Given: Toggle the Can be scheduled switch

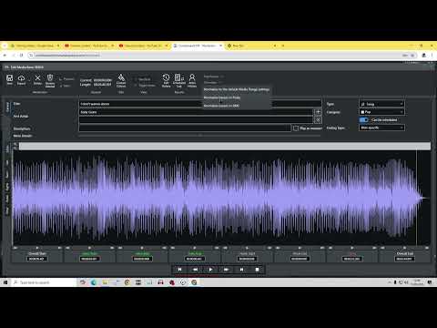Looking at the screenshot, I should pyautogui.click(x=363, y=120).
